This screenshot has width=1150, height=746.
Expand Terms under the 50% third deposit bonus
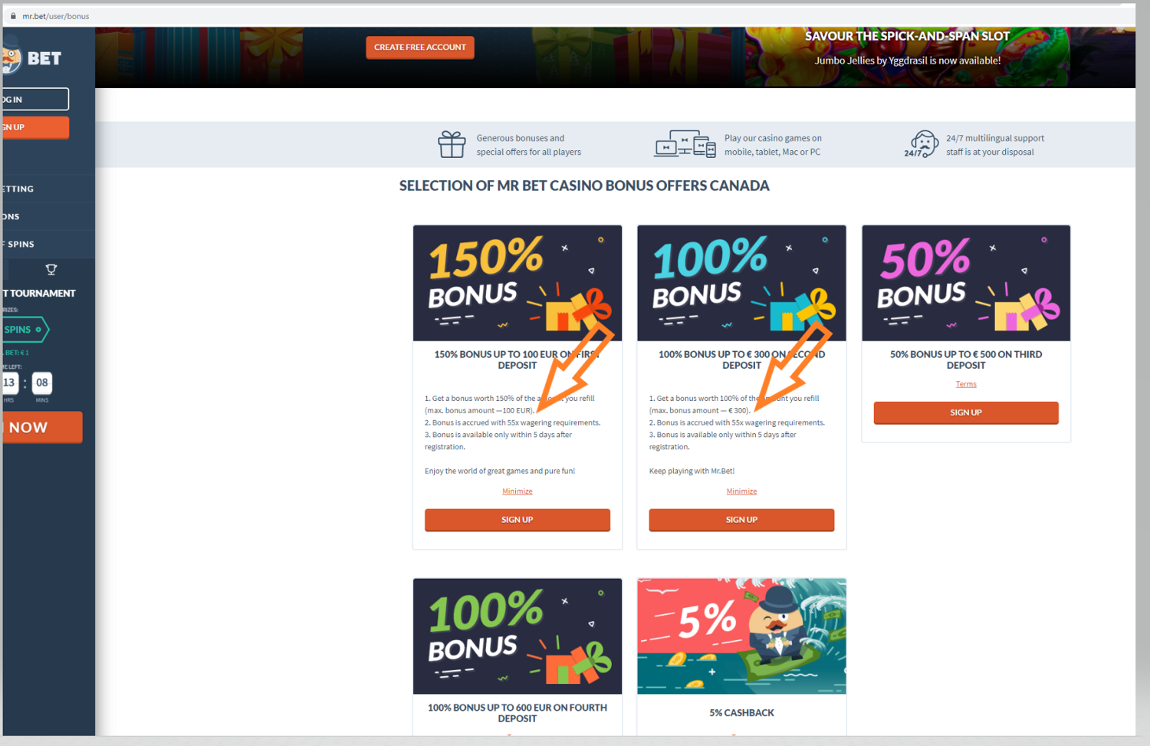[x=966, y=384]
